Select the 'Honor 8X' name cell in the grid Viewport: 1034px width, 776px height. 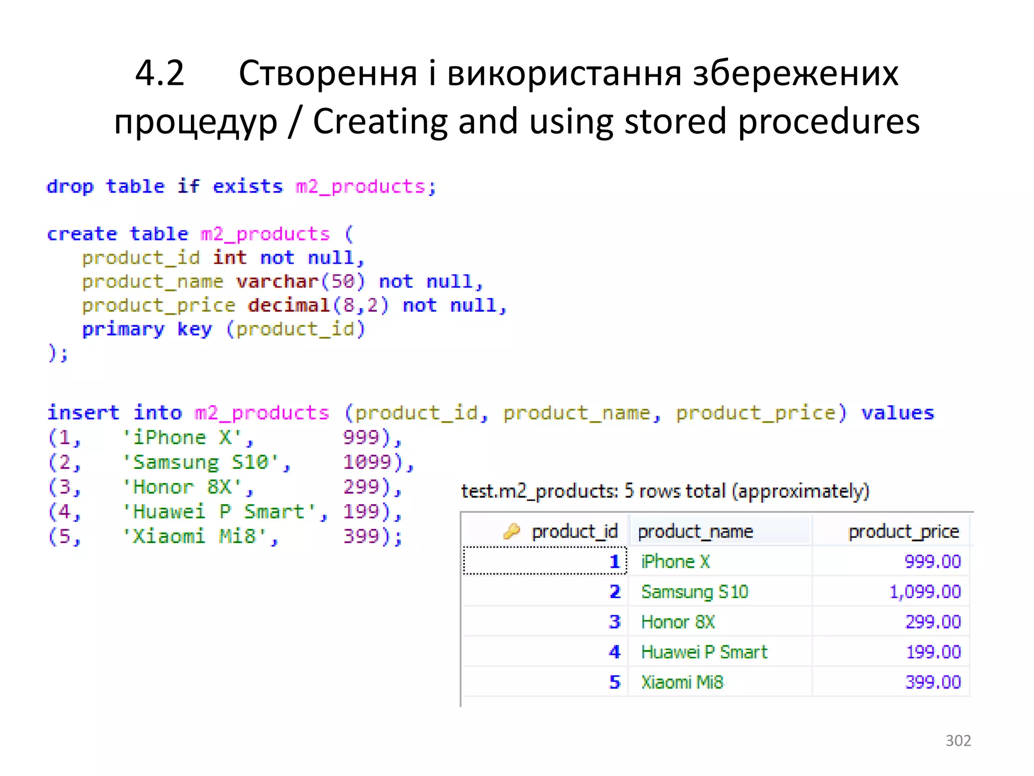(720, 621)
